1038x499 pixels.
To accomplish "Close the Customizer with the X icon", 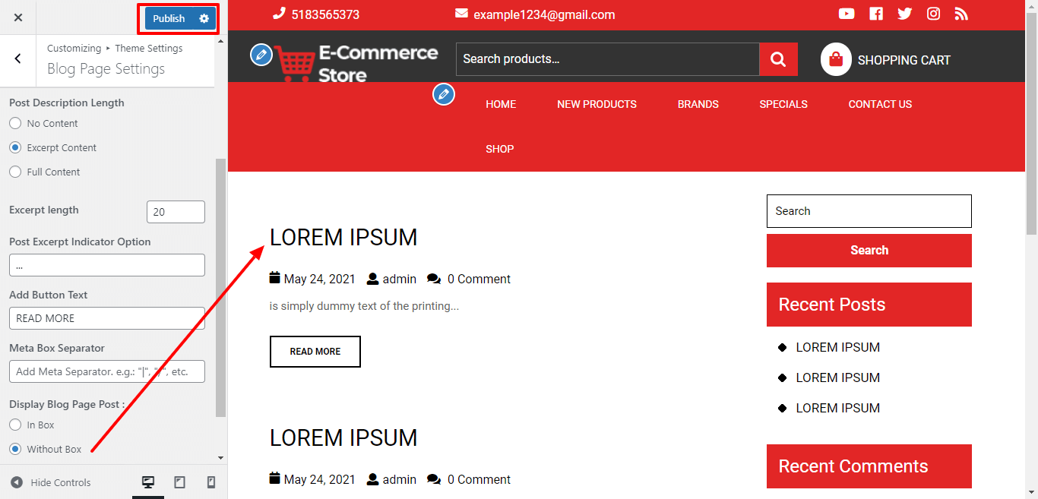I will point(18,17).
